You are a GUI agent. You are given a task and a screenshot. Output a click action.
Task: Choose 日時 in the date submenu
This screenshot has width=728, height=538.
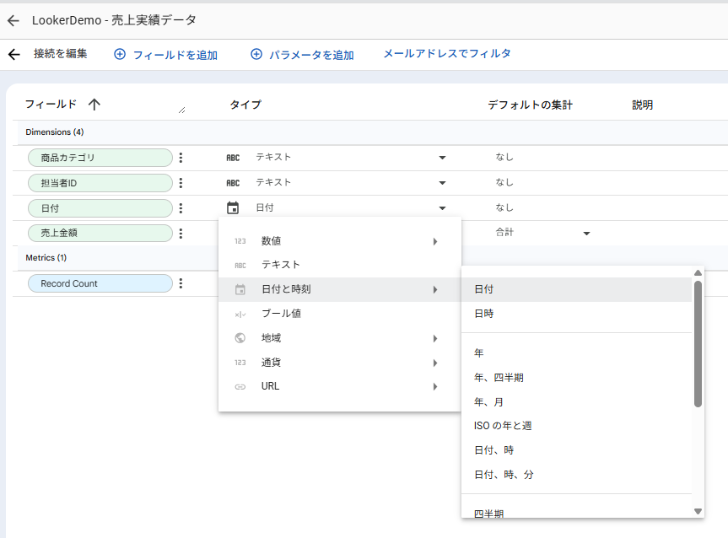point(577,314)
